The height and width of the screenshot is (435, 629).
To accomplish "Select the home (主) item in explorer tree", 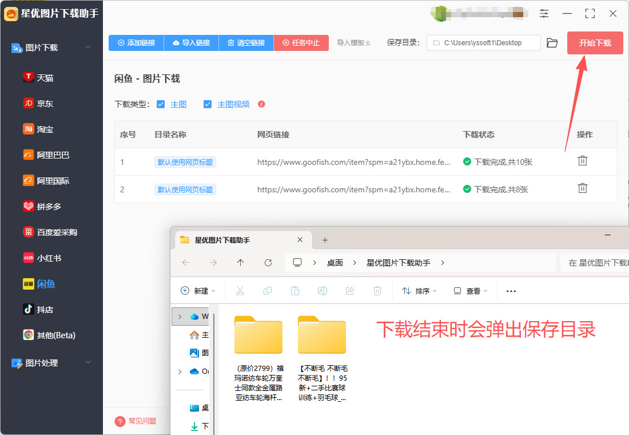I will pos(199,335).
